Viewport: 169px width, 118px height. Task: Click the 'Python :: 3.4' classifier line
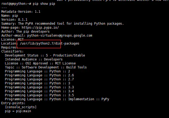pos(39,91)
